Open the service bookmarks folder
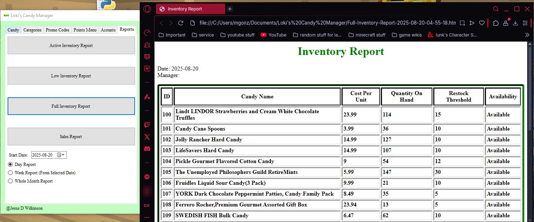 [x=203, y=35]
